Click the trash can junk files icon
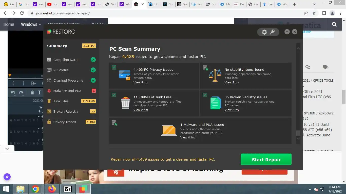This screenshot has width=346, height=194. click(125, 103)
